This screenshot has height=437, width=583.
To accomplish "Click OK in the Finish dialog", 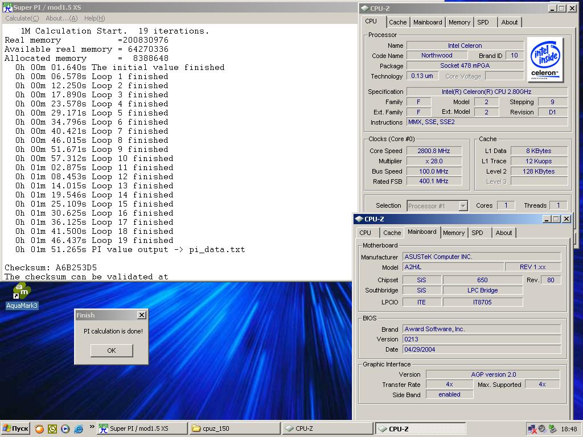I will 112,351.
